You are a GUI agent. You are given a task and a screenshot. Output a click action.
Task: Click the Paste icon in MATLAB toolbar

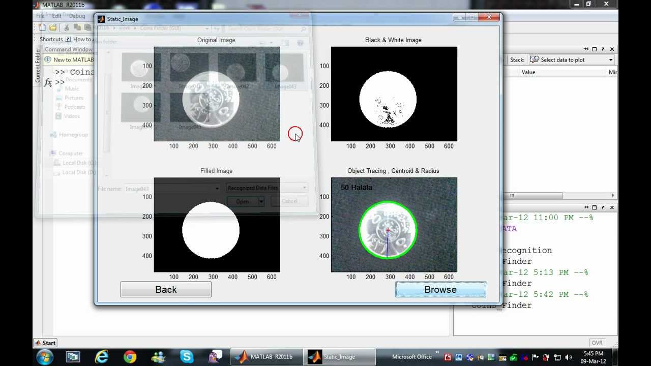pos(87,27)
